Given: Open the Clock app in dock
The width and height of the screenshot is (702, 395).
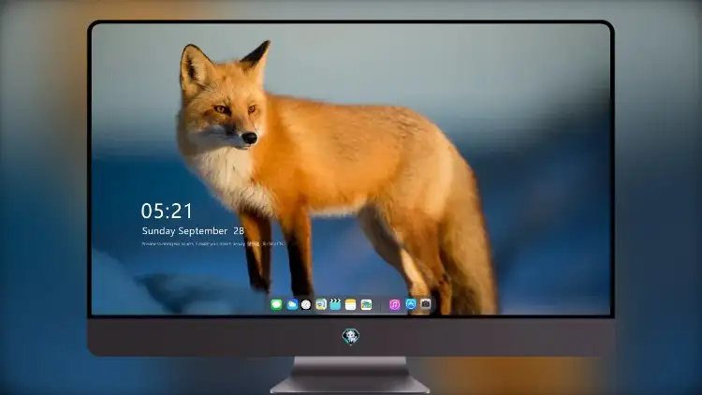Looking at the screenshot, I should click(x=306, y=304).
